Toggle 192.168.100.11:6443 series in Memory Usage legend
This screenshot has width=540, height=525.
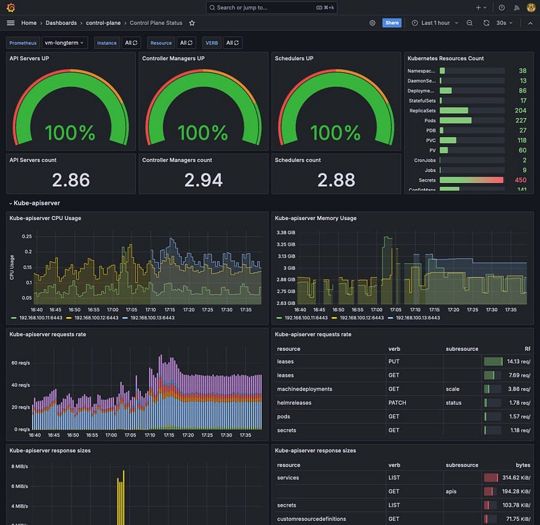tap(306, 318)
